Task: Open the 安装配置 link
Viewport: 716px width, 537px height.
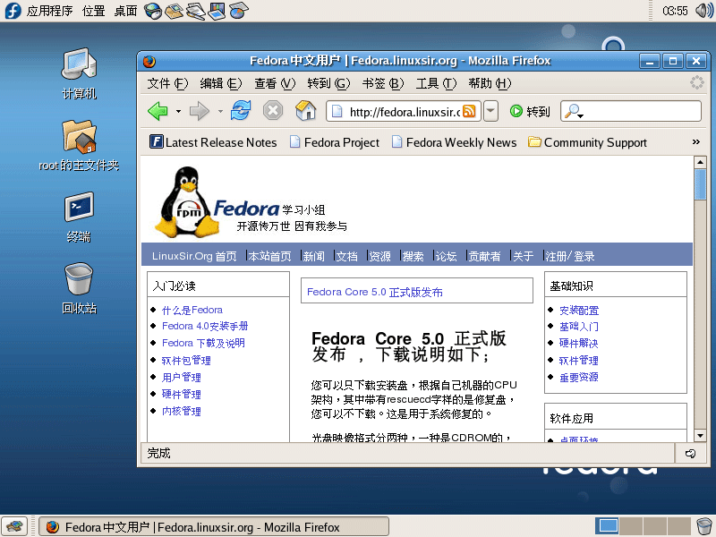Action: point(579,311)
